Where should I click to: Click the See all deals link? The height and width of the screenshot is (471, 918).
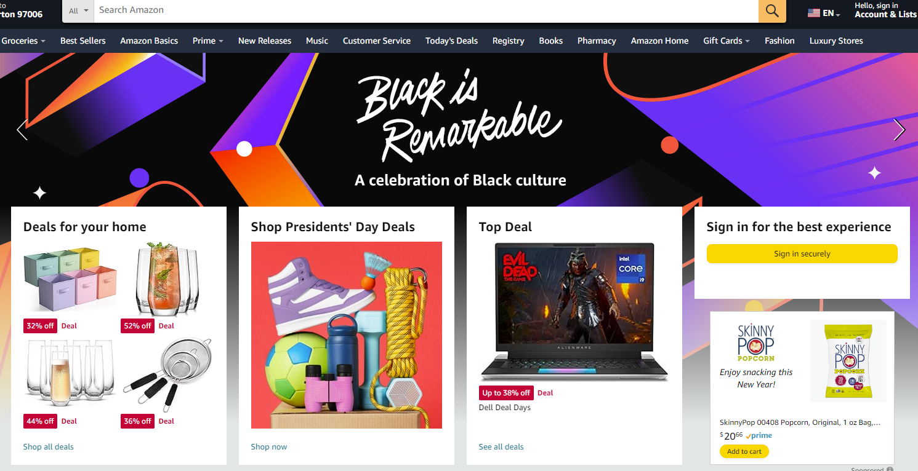(x=501, y=447)
